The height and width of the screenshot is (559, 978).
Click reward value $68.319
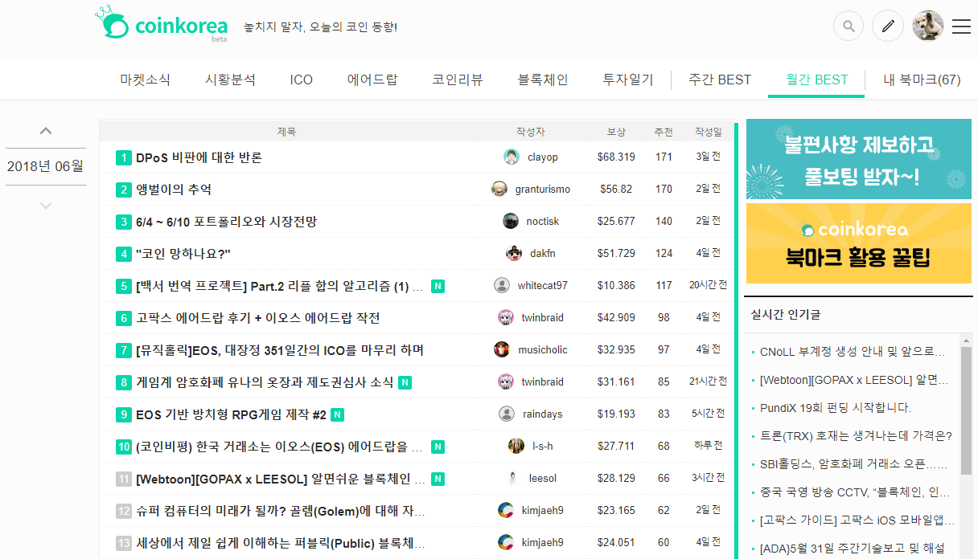point(616,157)
